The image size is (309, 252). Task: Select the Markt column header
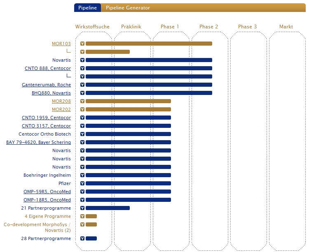tap(286, 27)
